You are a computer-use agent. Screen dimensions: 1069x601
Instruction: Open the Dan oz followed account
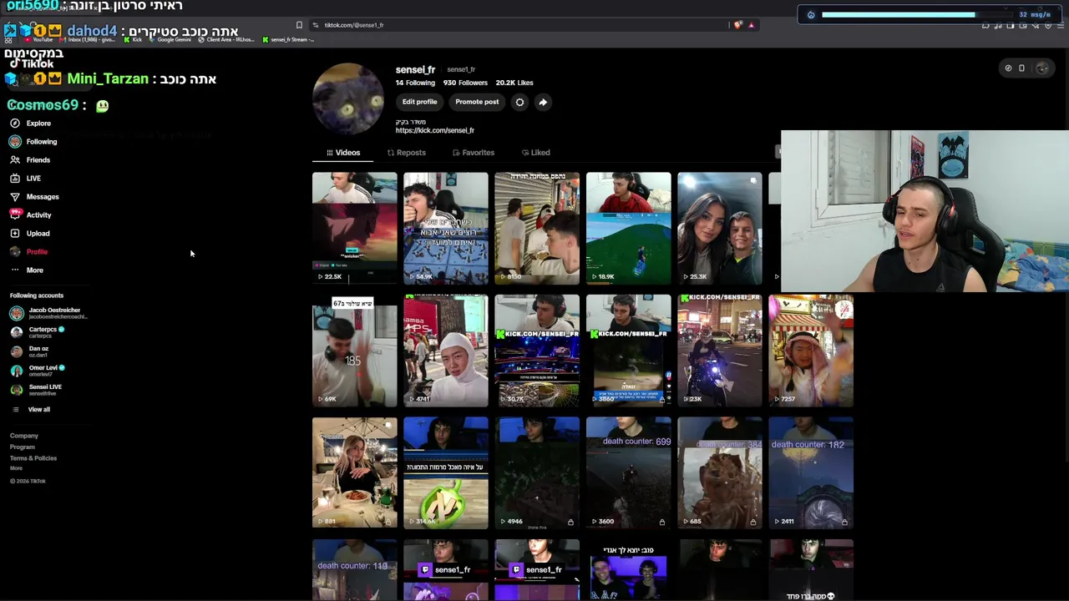tap(30, 351)
